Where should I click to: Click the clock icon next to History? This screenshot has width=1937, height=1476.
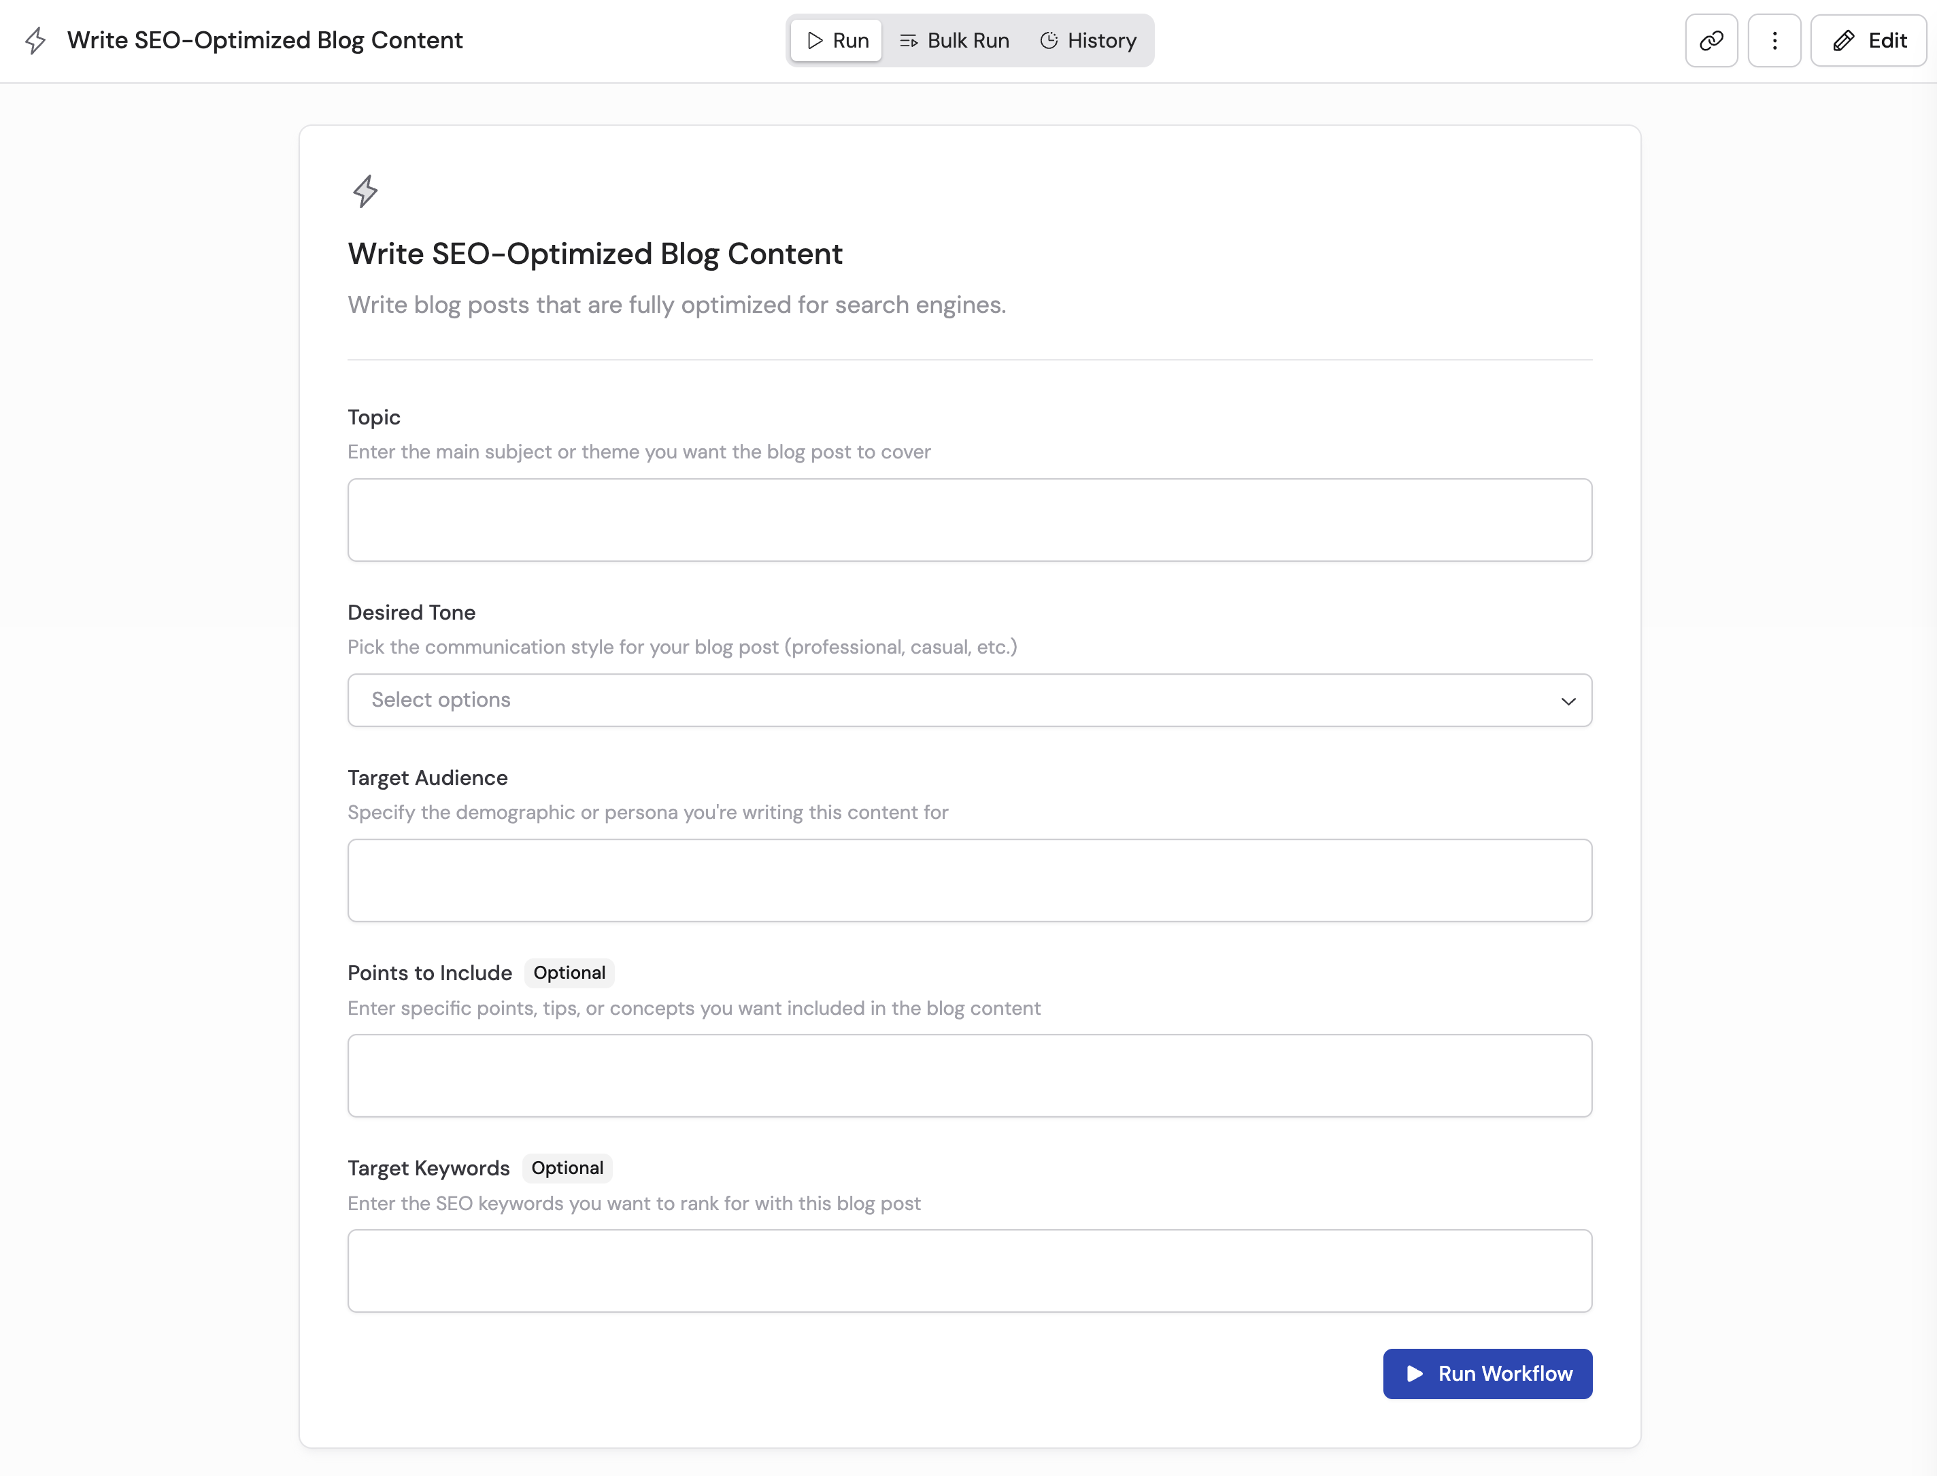1049,39
